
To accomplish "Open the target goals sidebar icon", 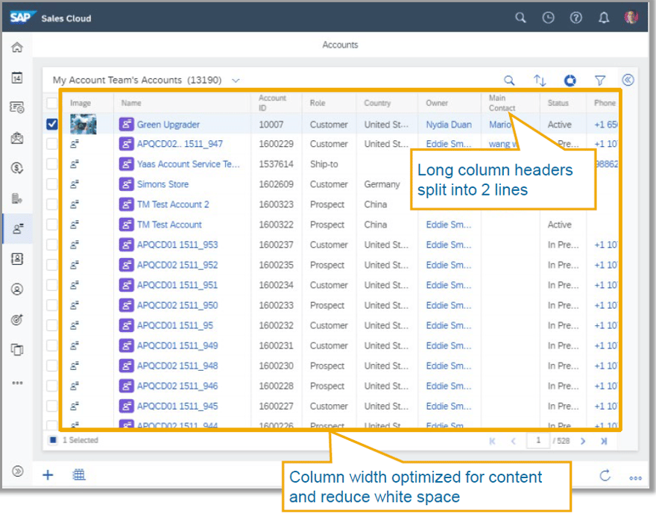I will [x=17, y=320].
